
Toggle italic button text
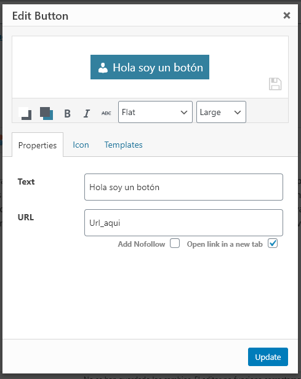pyautogui.click(x=87, y=113)
